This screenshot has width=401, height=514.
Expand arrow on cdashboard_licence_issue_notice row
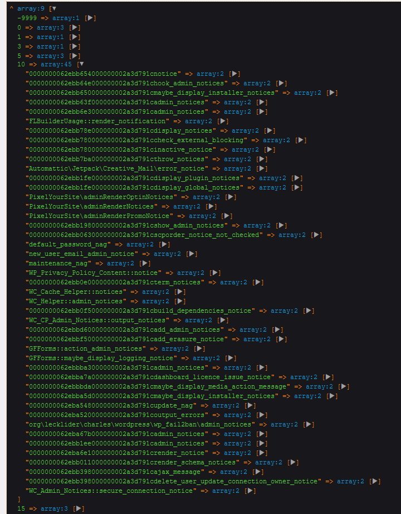[328, 377]
